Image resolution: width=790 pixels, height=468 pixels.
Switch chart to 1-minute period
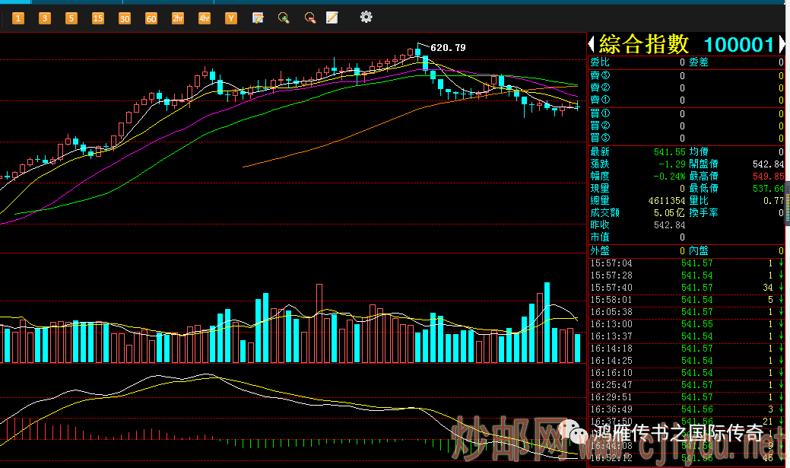(18, 18)
